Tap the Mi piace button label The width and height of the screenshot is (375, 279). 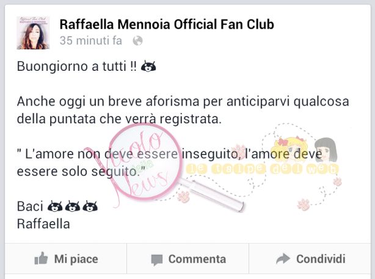[x=76, y=259]
